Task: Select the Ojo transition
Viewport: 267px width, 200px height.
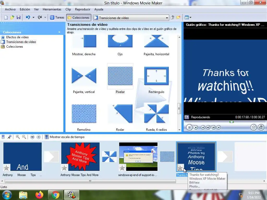Action: click(120, 45)
